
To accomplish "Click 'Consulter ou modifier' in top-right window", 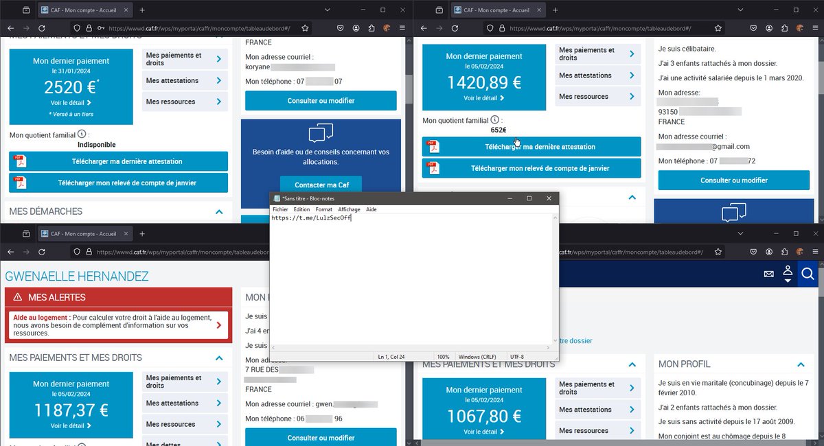I will click(734, 180).
